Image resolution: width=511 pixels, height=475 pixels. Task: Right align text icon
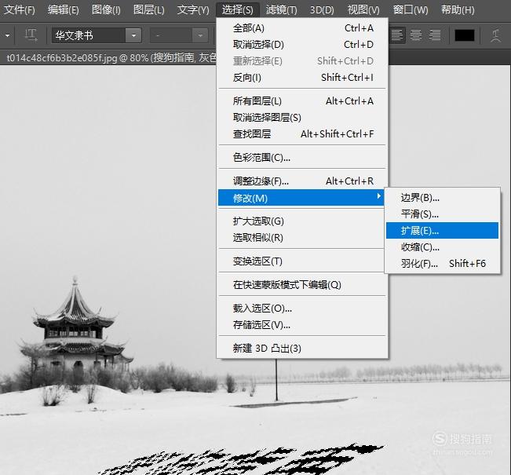435,35
